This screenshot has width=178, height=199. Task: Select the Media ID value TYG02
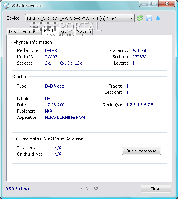coord(51,57)
